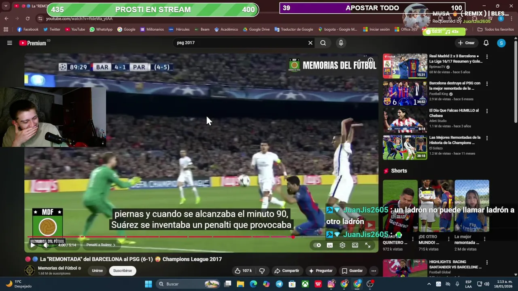Open the YouTube hamburger guide menu
Image resolution: width=518 pixels, height=291 pixels.
[x=9, y=43]
